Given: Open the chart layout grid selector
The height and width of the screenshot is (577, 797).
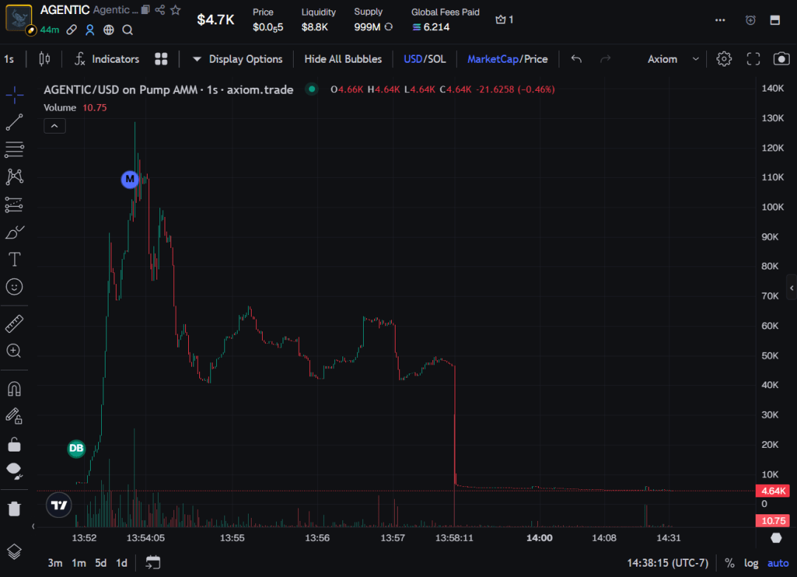Looking at the screenshot, I should 161,60.
